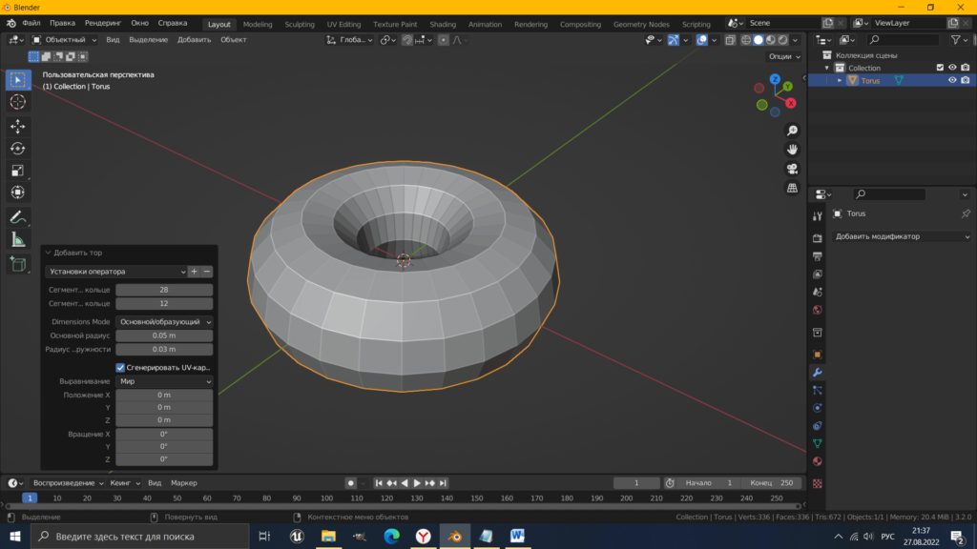Uncheck the Generate UV map checkbox
Screen dimensions: 977x549
121,367
